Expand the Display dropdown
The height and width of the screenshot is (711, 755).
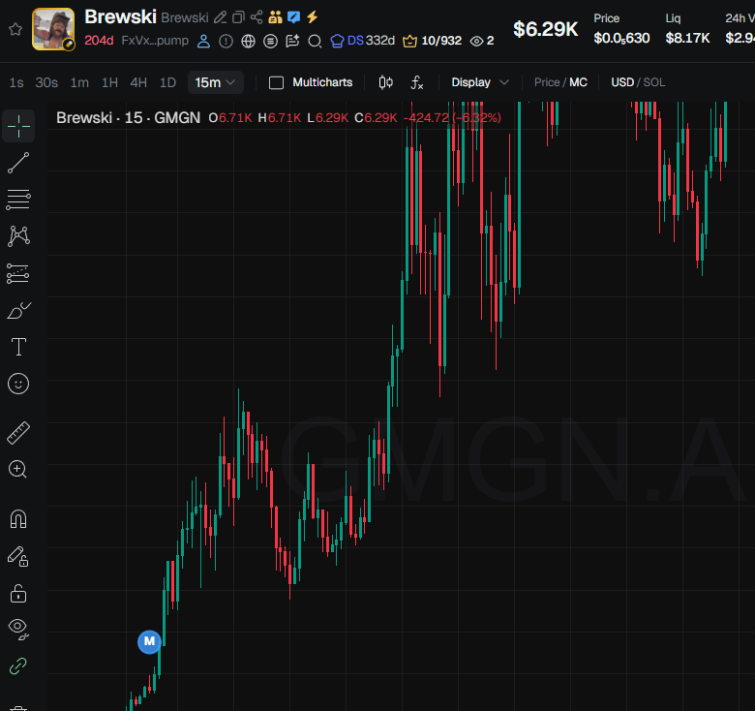(x=480, y=83)
